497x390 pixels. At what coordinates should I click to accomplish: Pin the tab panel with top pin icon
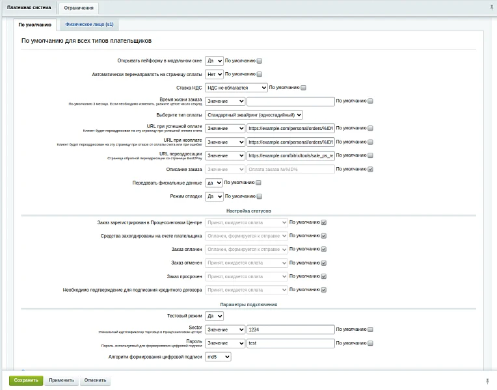pos(492,7)
